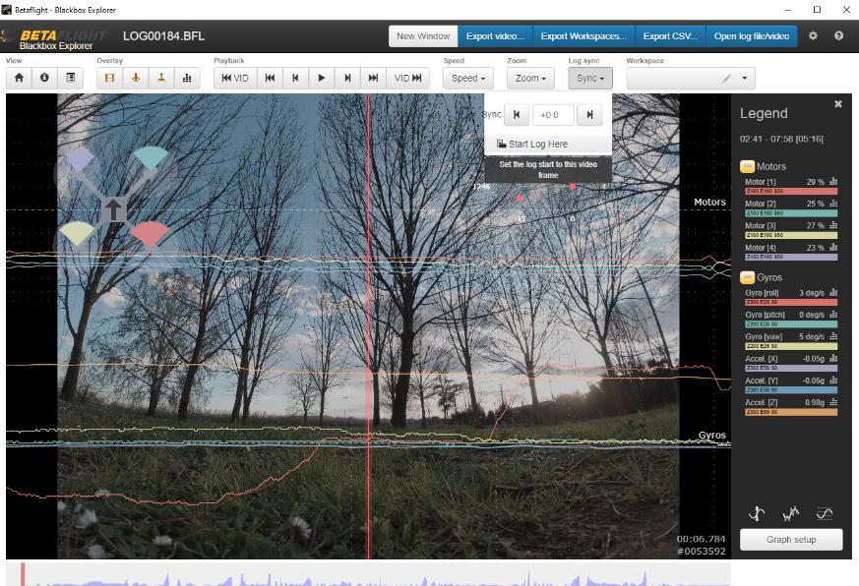This screenshot has height=586, width=859.
Task: Select the Motor [1] red color bar
Action: pos(790,192)
